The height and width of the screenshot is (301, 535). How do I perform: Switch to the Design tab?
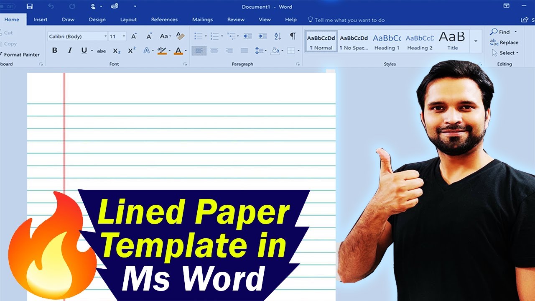[x=97, y=20]
